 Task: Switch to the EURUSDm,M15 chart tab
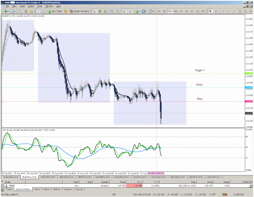point(11,177)
